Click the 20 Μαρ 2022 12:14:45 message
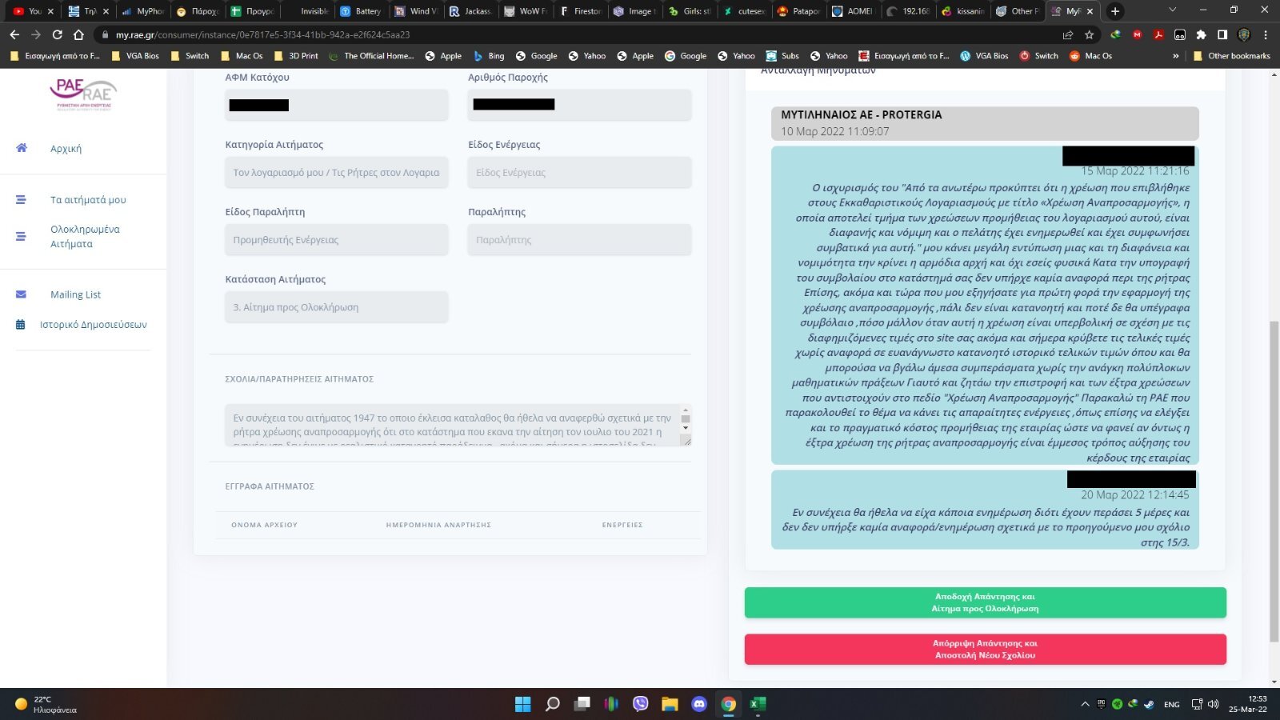The image size is (1280, 720). tap(985, 510)
